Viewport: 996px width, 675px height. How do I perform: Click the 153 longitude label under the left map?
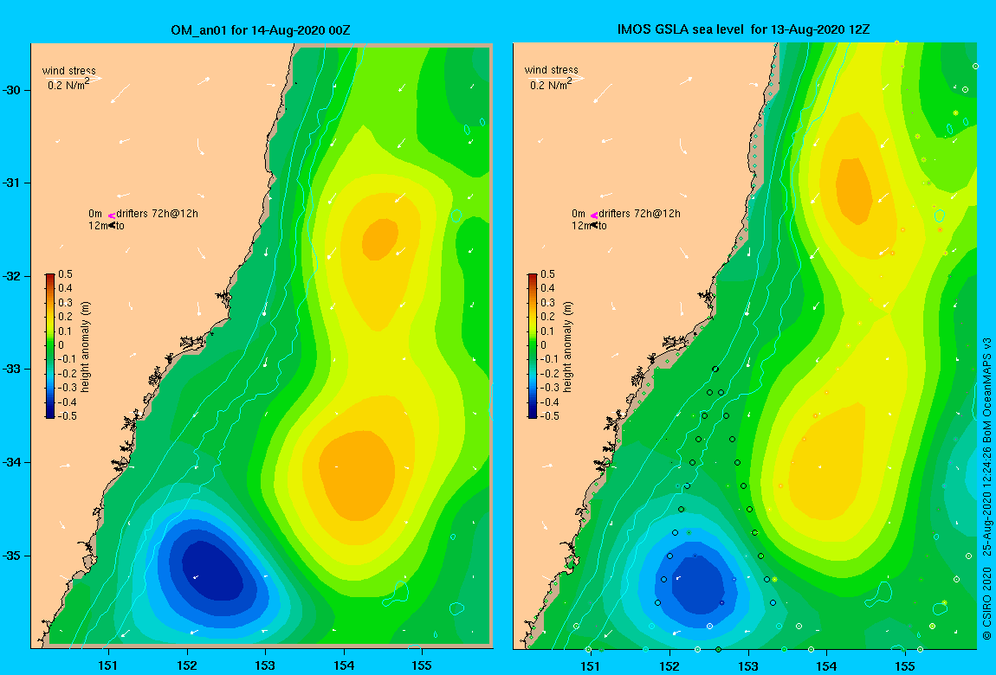coord(265,665)
